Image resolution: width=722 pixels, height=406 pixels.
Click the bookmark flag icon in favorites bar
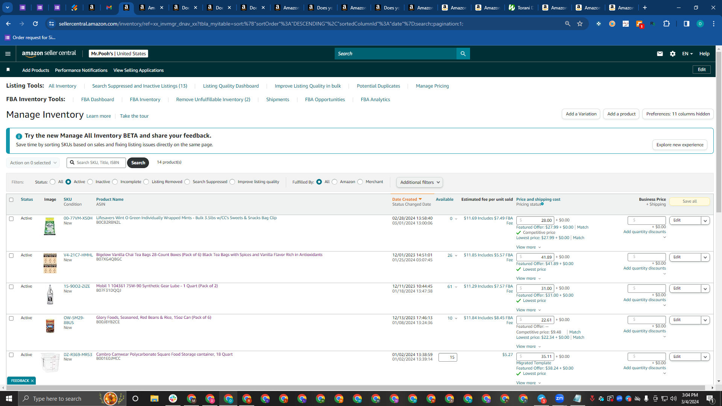[8, 70]
